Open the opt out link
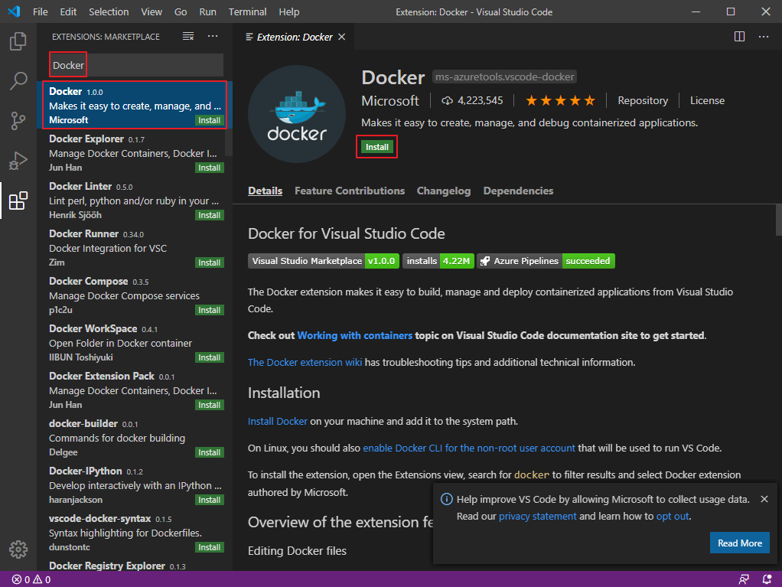The width and height of the screenshot is (782, 587). tap(673, 516)
